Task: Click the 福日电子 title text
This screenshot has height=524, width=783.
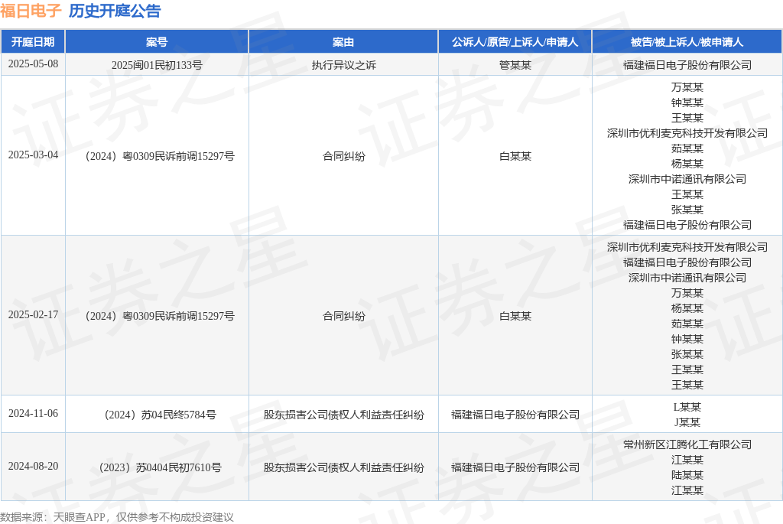Action: pos(31,11)
